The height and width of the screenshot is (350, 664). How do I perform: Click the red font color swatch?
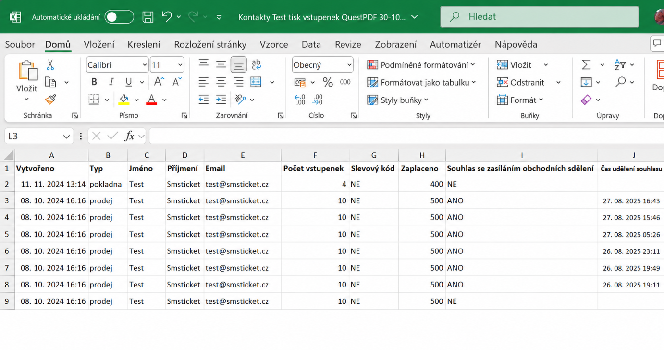[151, 100]
